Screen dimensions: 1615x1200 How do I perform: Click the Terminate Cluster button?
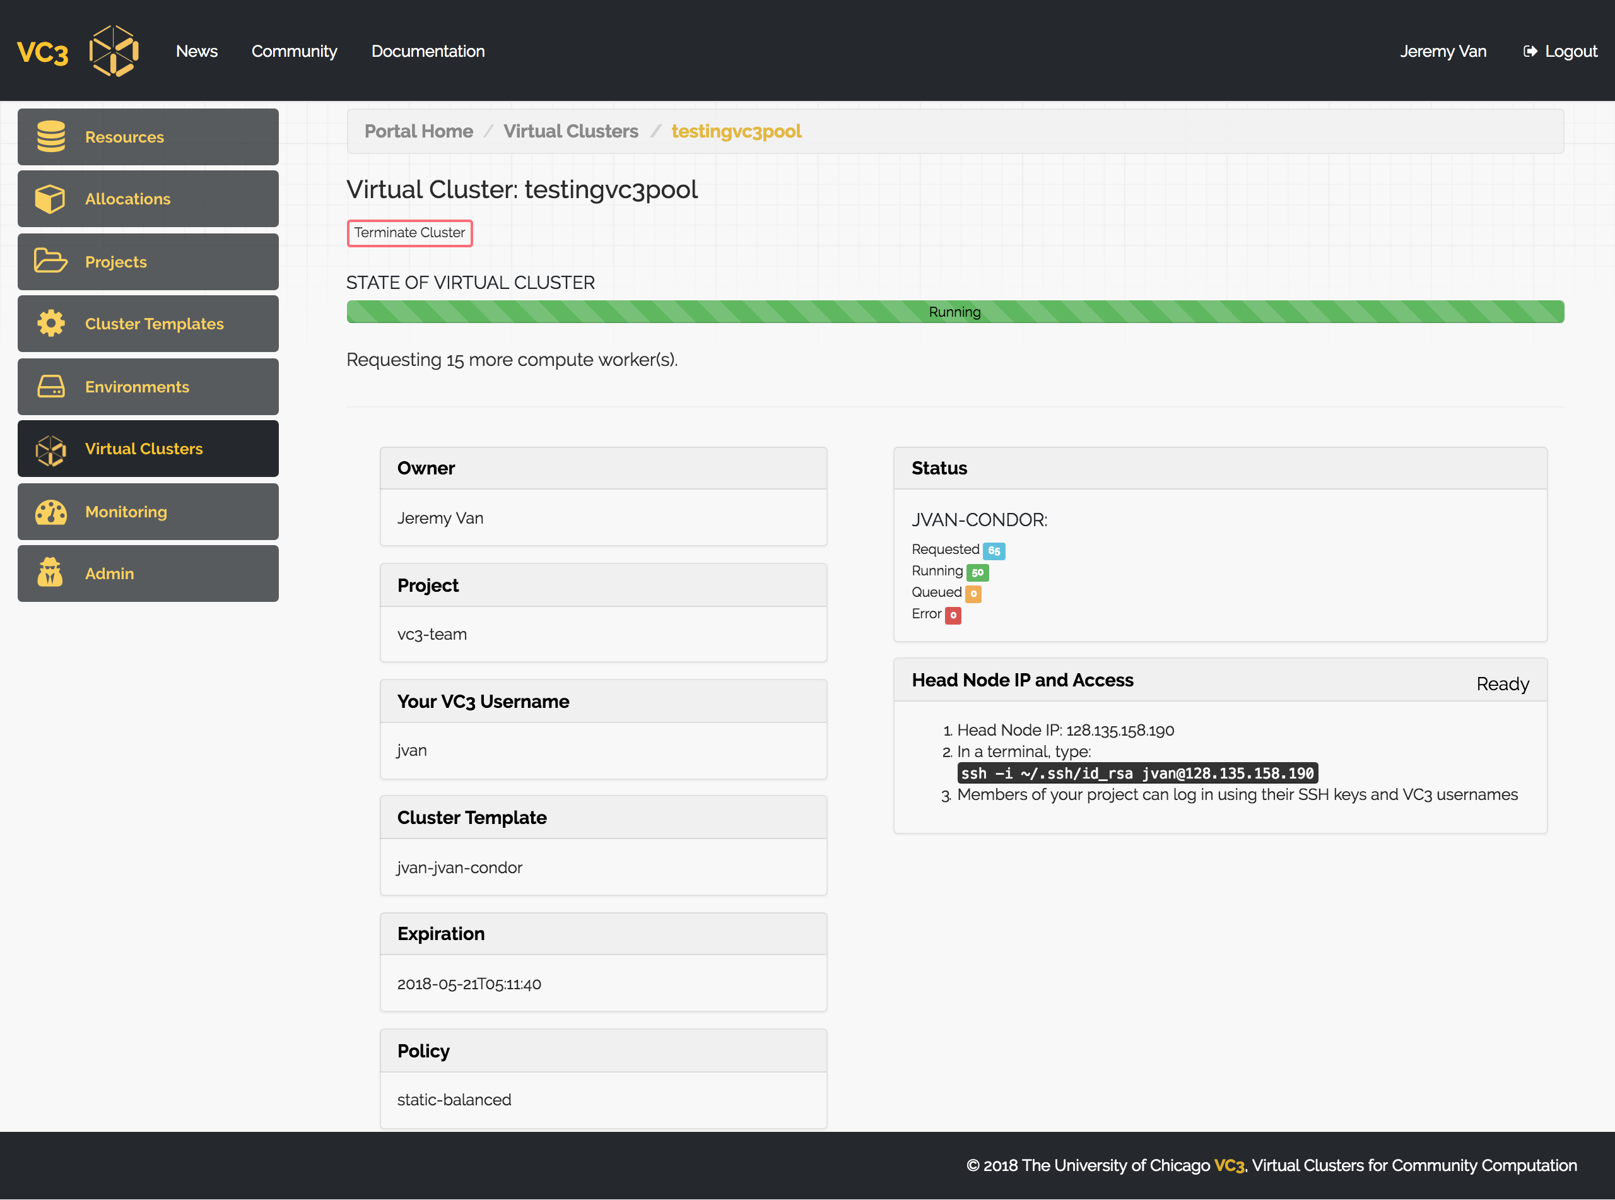pyautogui.click(x=409, y=233)
